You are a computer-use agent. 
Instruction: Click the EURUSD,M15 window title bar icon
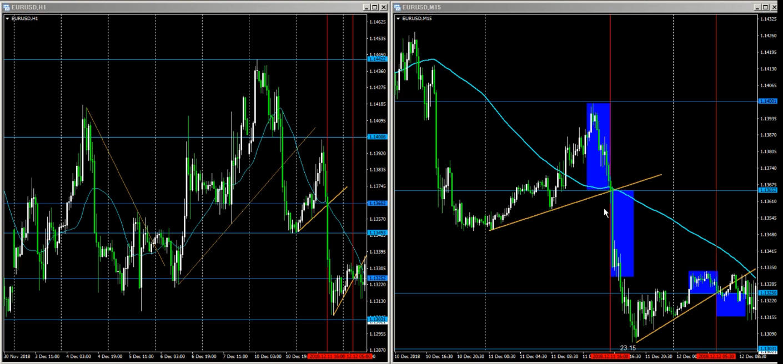[x=398, y=7]
